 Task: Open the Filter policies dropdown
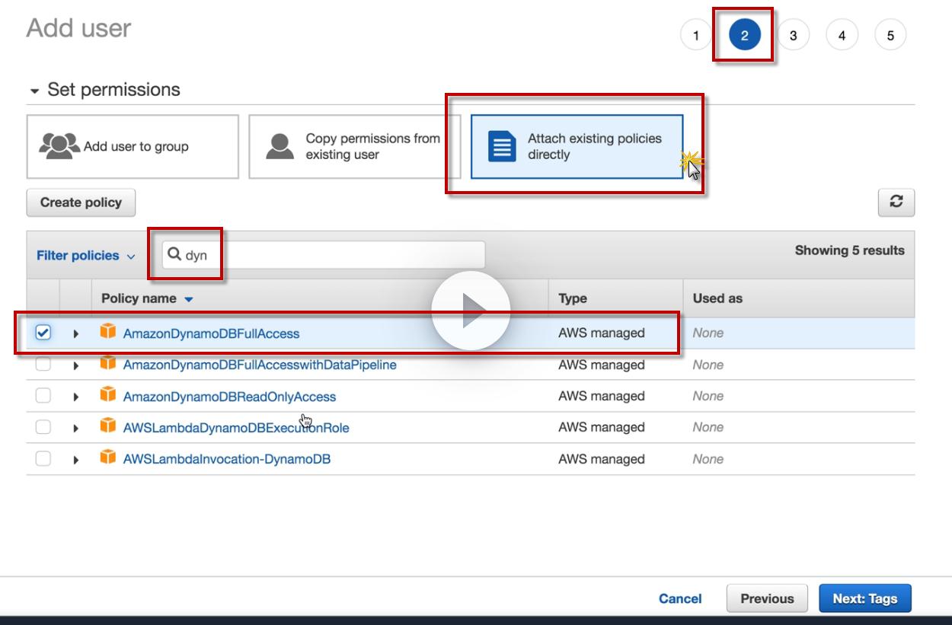(x=85, y=256)
